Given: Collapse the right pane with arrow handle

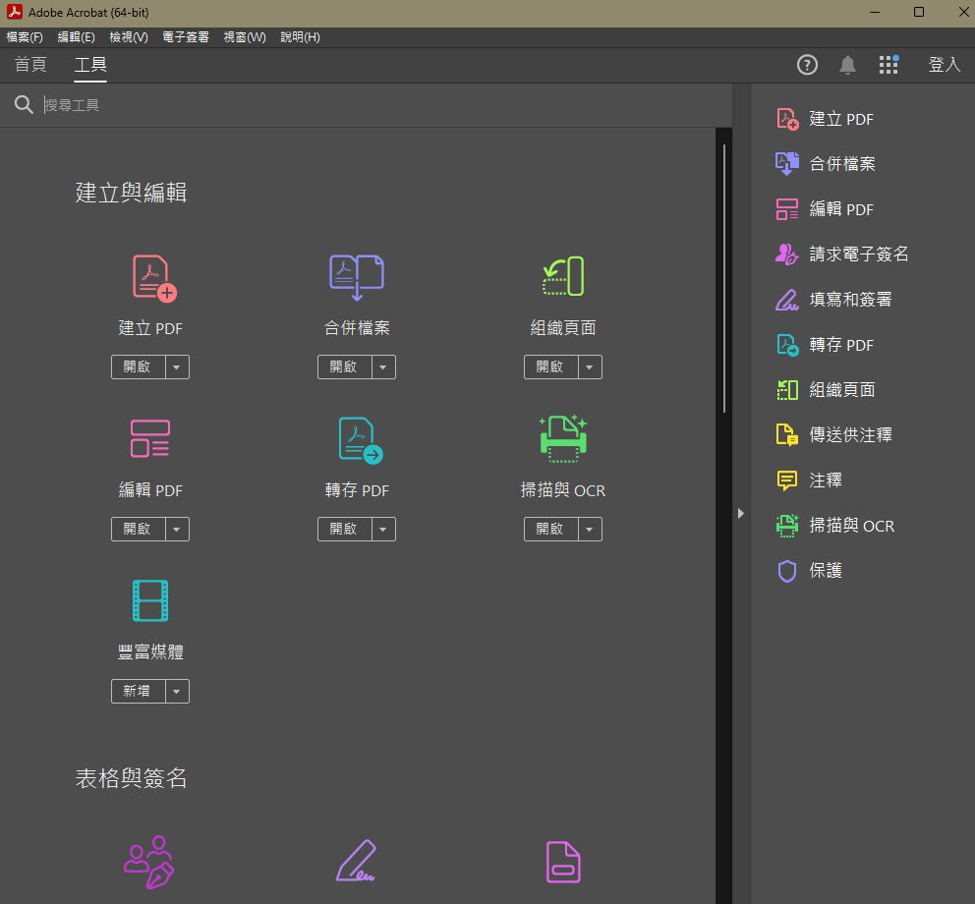Looking at the screenshot, I should click(x=741, y=513).
